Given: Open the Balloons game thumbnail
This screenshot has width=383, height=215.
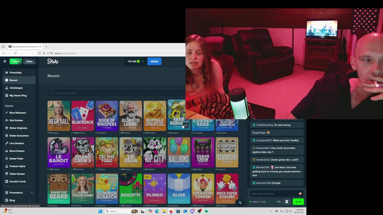Looking at the screenshot, I should (179, 152).
